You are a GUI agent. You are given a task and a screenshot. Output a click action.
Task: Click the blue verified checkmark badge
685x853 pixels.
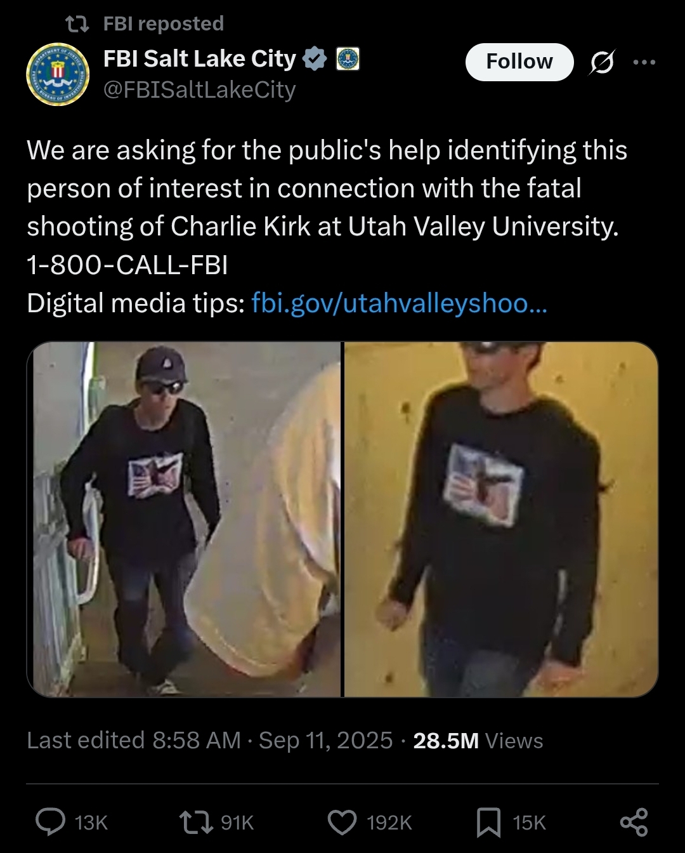click(x=315, y=59)
